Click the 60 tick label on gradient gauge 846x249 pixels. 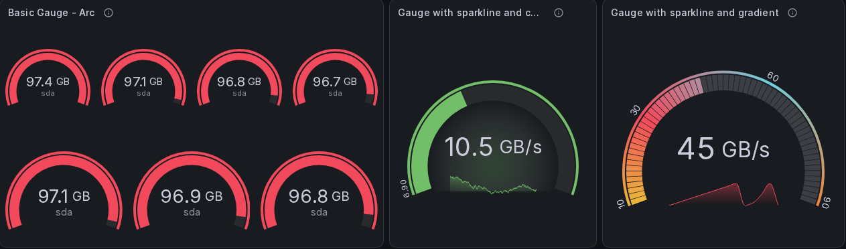point(773,77)
